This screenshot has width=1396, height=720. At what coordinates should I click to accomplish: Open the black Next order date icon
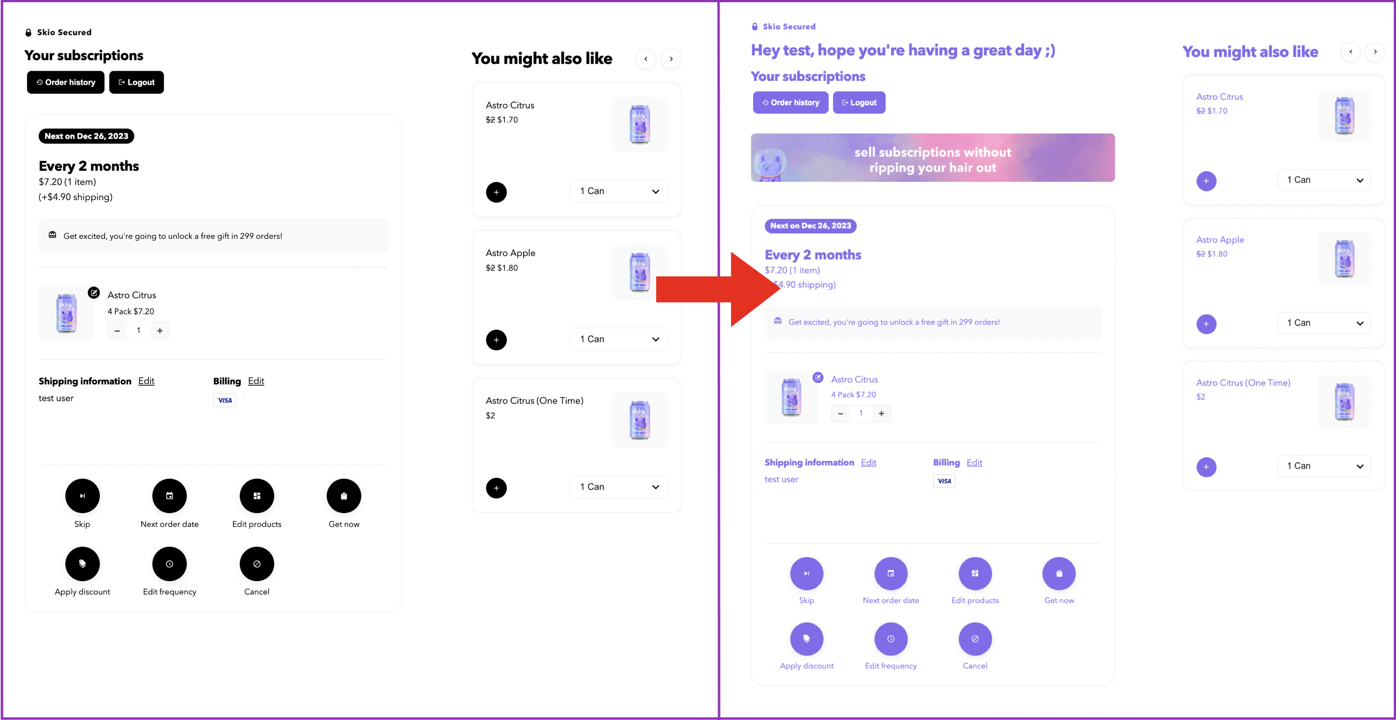[170, 495]
